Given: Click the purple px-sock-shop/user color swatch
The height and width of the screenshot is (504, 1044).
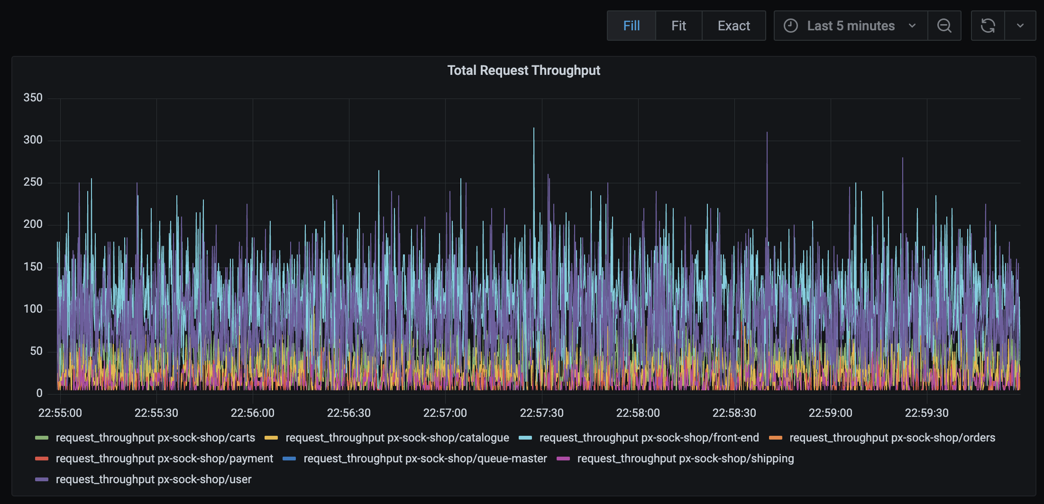Looking at the screenshot, I should (x=42, y=479).
